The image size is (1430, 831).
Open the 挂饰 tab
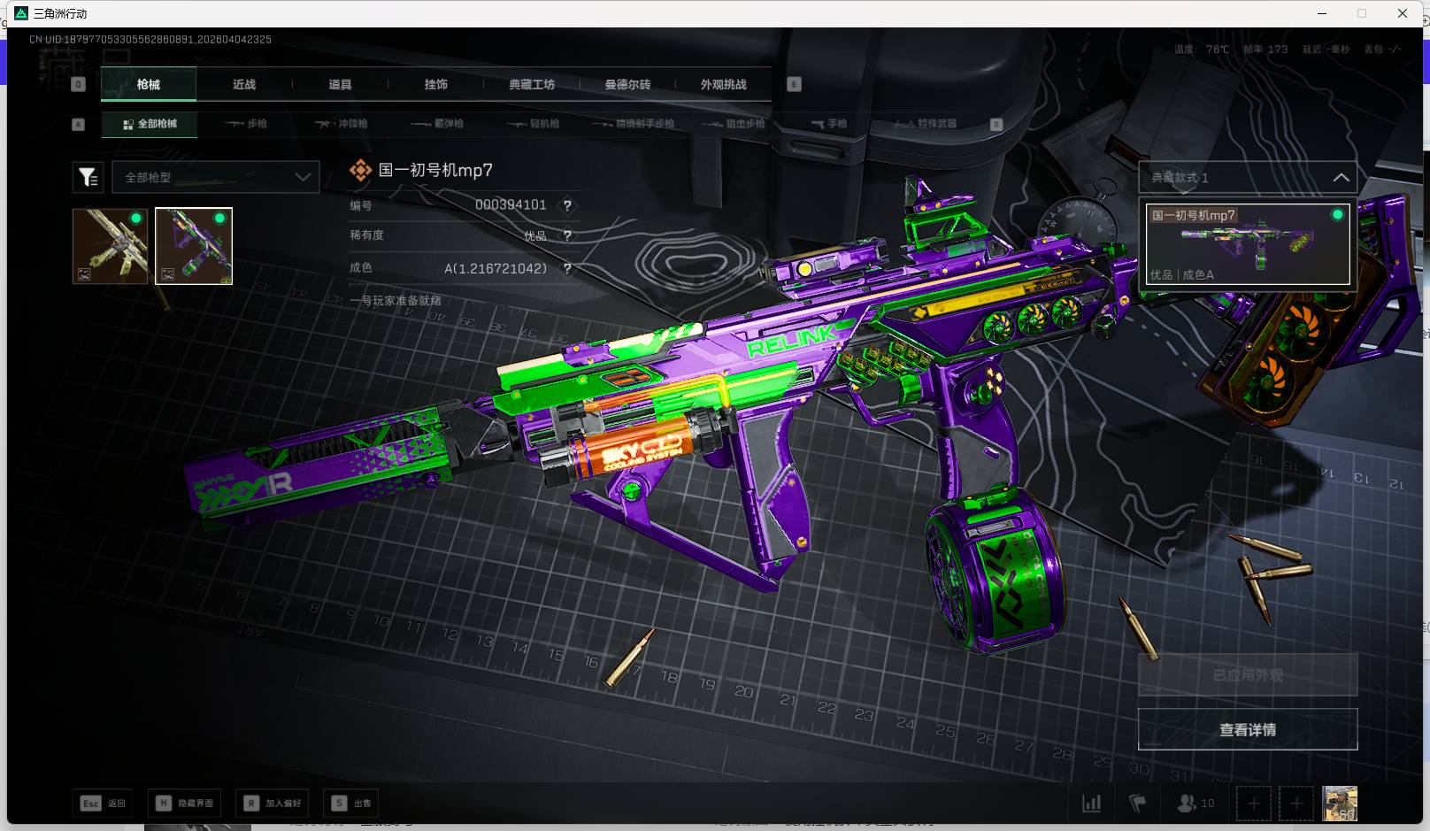(x=435, y=84)
